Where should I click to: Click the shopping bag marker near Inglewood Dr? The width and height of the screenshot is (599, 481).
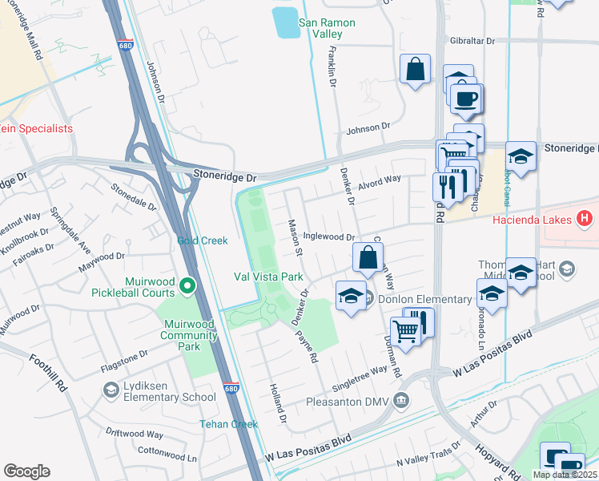point(368,258)
